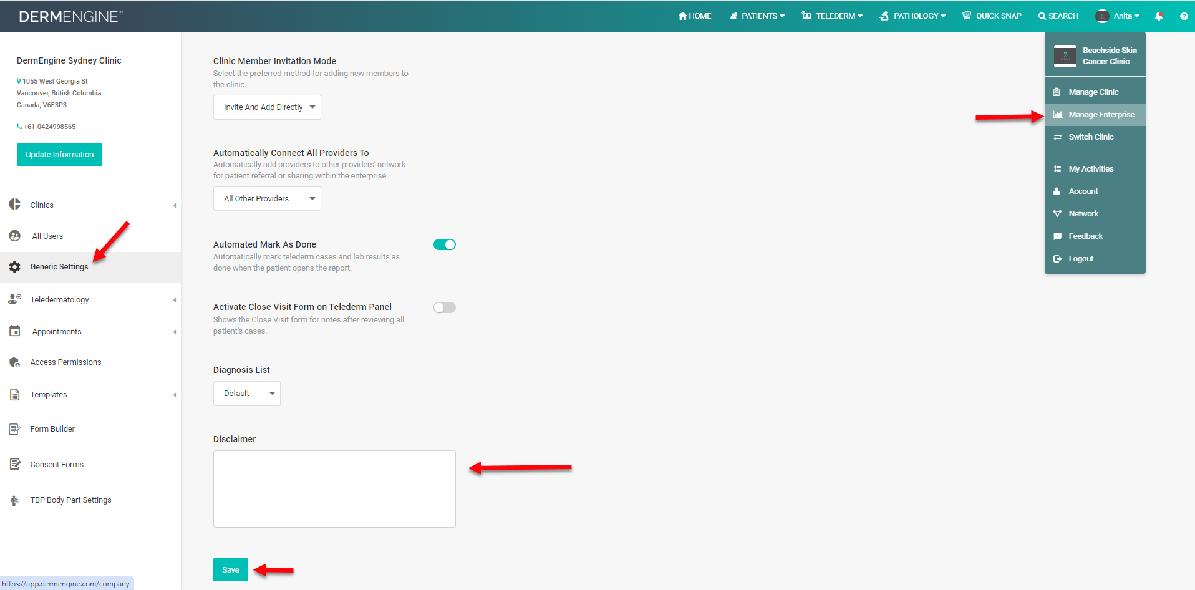Enable Activate Close Visit Form toggle
1195x590 pixels.
point(445,307)
